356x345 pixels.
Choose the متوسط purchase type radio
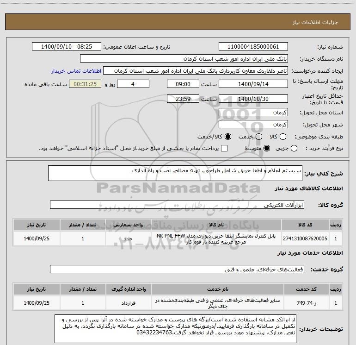(267, 148)
